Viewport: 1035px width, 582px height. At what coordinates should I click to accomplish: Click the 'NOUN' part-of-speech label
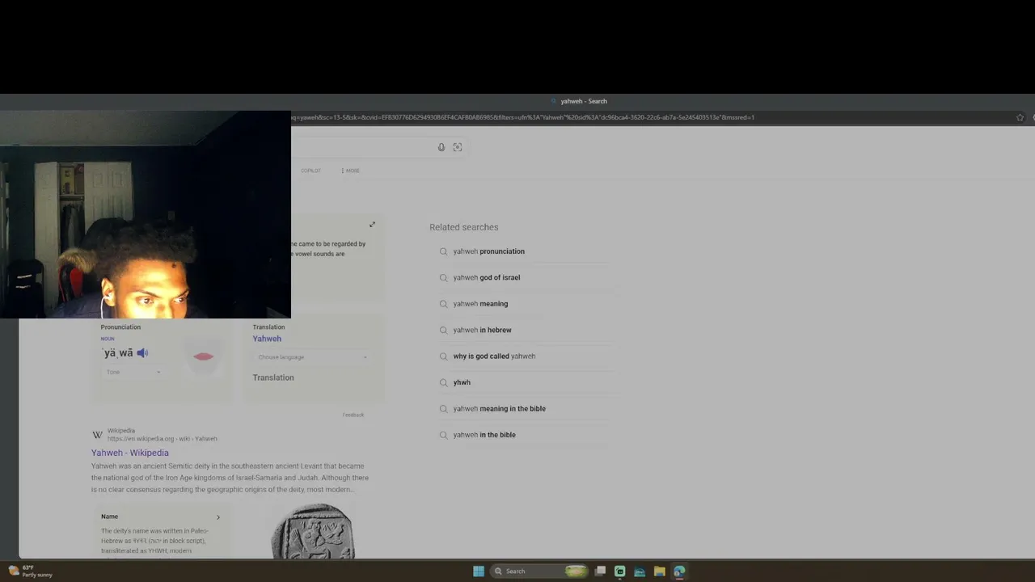108,339
